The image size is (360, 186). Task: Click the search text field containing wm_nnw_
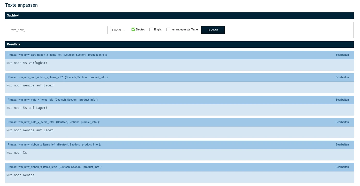pos(59,30)
